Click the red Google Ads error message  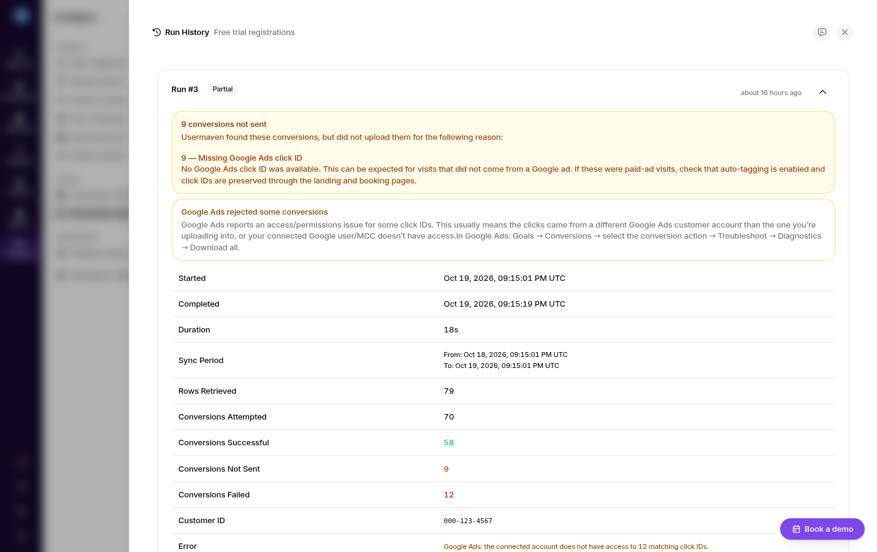576,546
